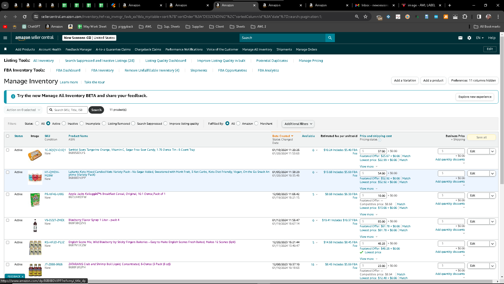Click the Explore new experience button

tap(475, 97)
